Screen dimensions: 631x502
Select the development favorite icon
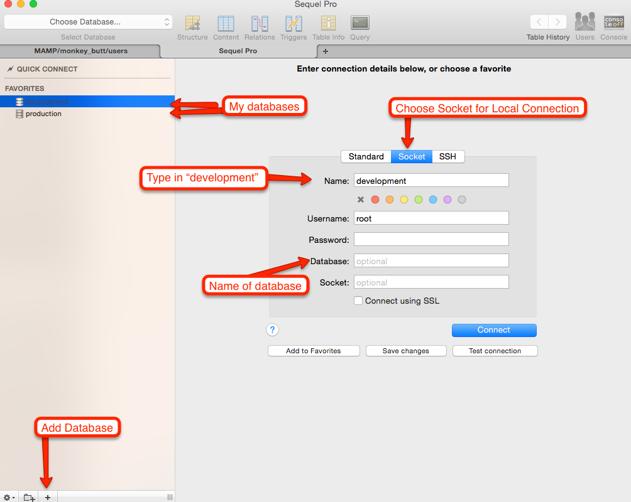[19, 102]
